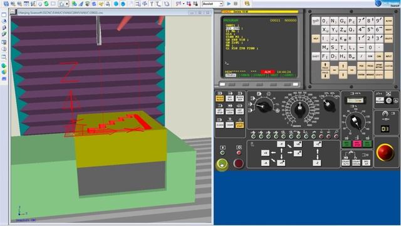
Task: Click the PAGE up key on keypad
Action: 325,66
